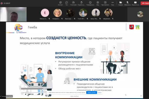
Task: Click the Скрыть link in sharing bar
Action: [x=100, y=92]
